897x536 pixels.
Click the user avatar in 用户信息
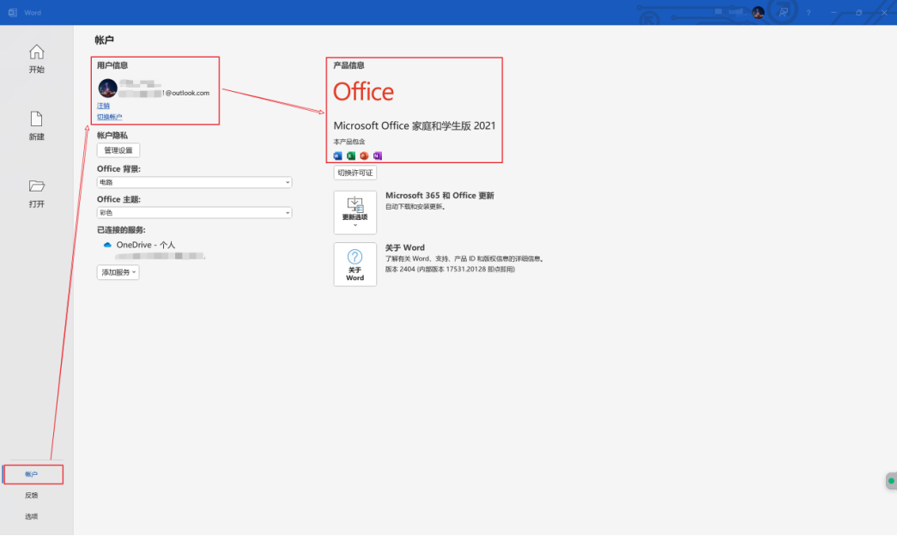click(107, 88)
